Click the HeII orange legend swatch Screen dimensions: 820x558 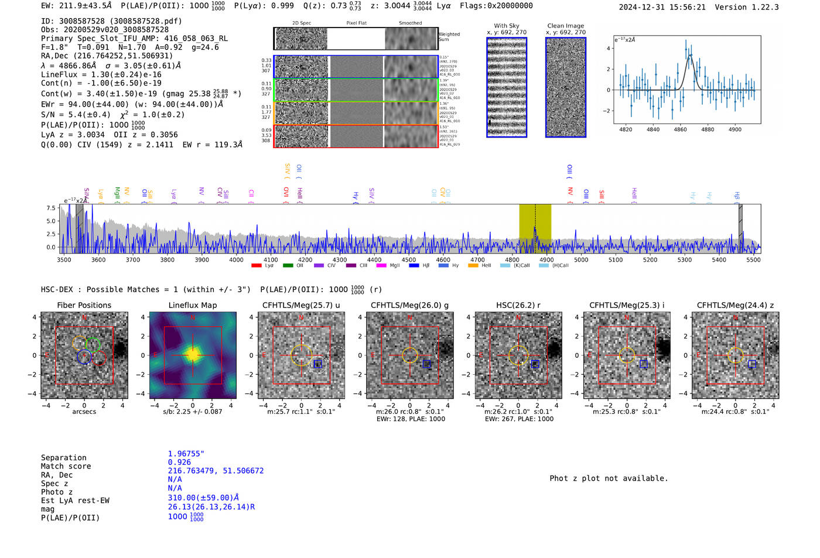coord(473,266)
